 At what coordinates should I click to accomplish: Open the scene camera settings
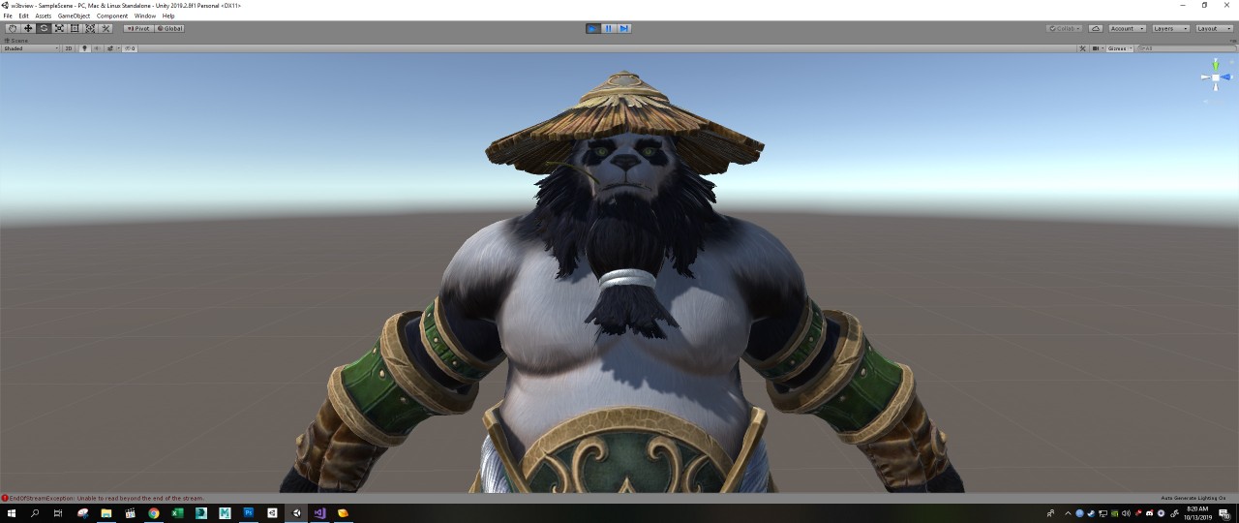[x=1098, y=48]
